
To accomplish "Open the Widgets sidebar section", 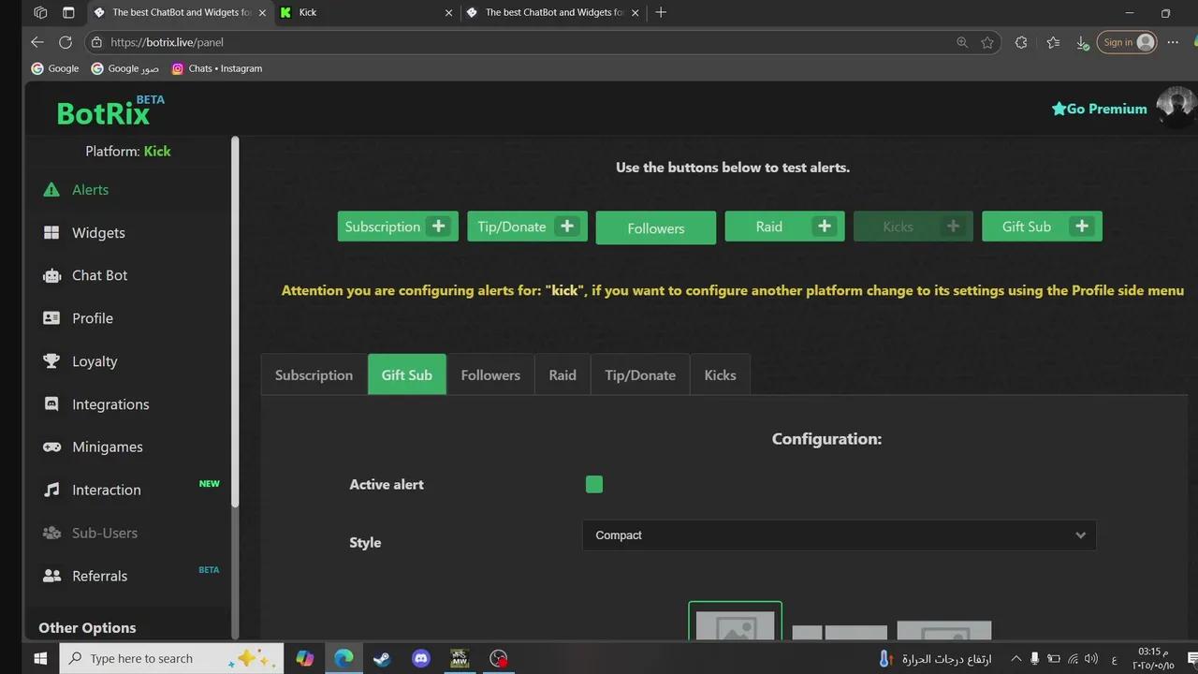I will point(97,232).
